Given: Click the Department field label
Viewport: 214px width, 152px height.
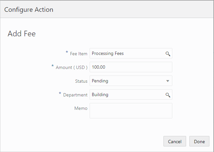Looking at the screenshot, I should (75, 95).
